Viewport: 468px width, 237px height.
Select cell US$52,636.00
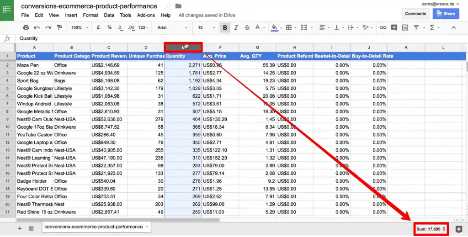point(109,119)
